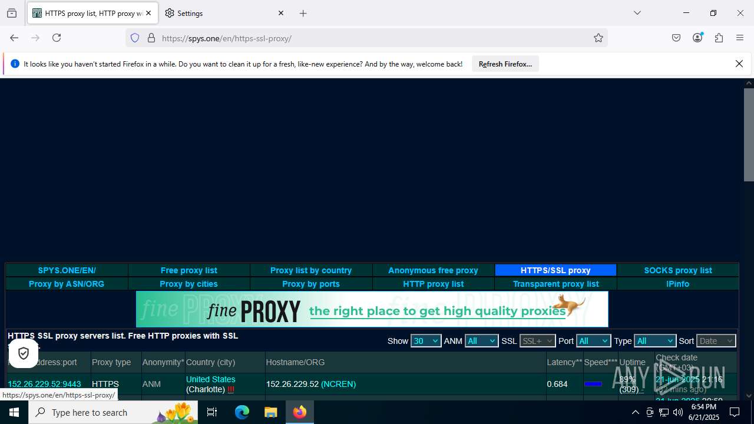Close the Settings tab
This screenshot has height=424, width=754.
[281, 13]
